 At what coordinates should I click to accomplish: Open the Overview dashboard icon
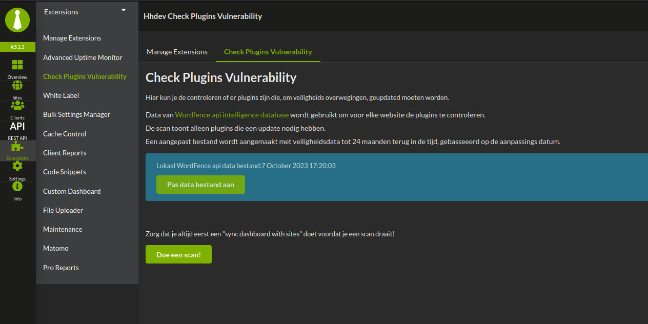(x=17, y=67)
